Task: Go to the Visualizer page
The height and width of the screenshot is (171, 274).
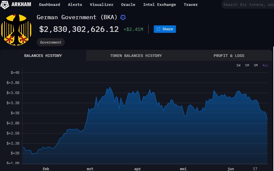Action: 102,5
